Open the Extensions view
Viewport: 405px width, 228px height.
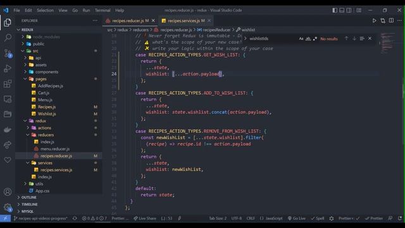(8, 84)
